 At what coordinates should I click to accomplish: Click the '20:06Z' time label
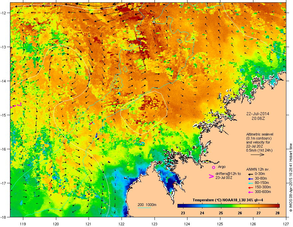click(x=258, y=119)
